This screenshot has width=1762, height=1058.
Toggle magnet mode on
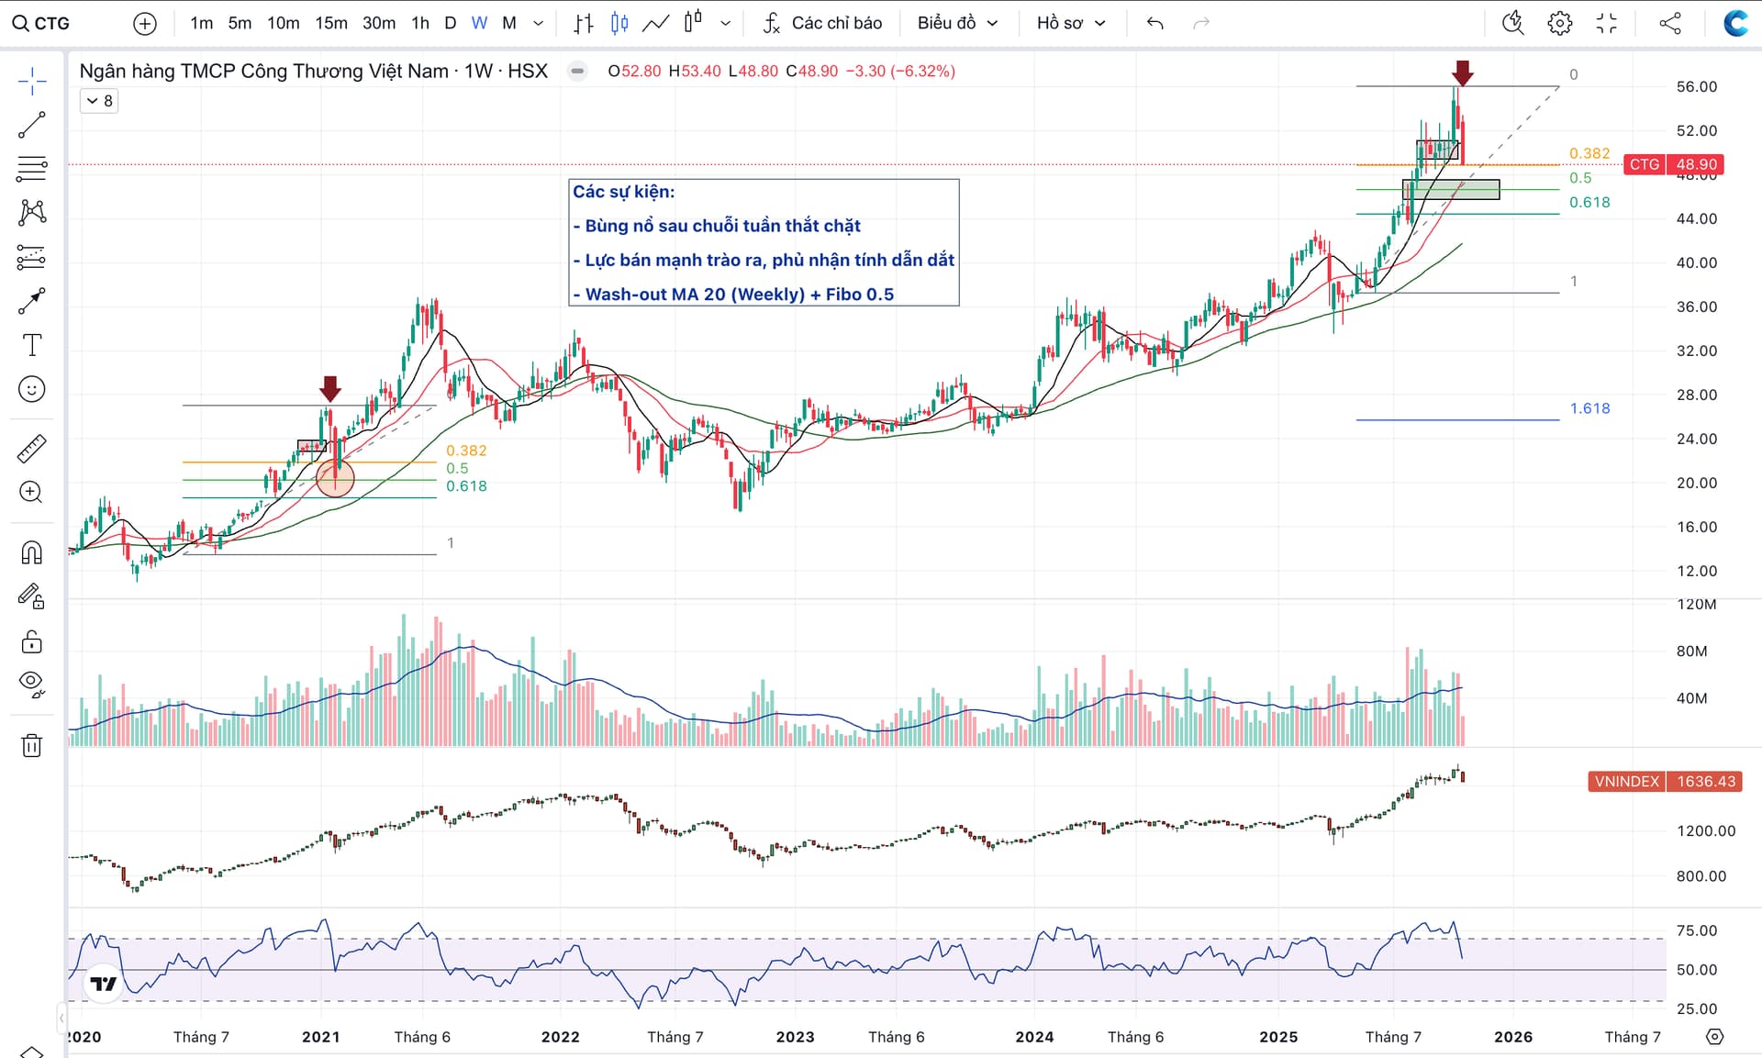[x=32, y=552]
